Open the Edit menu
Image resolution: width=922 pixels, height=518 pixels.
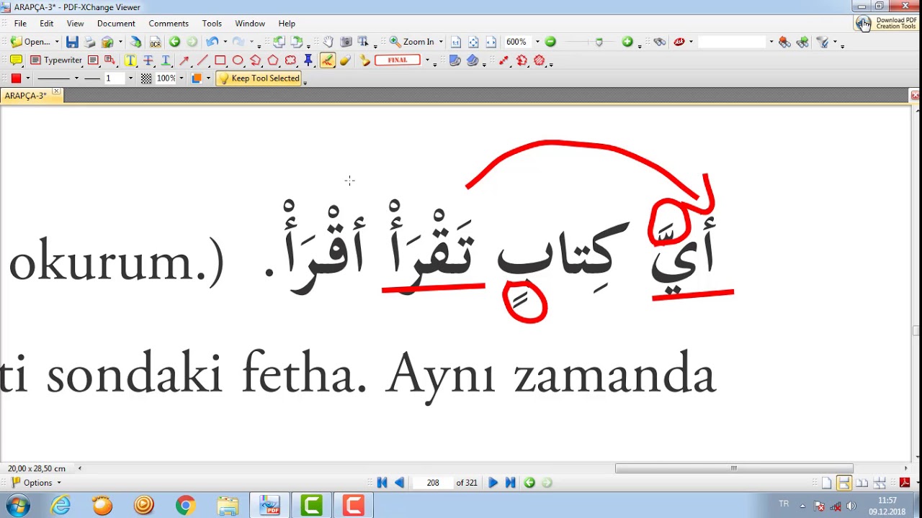pyautogui.click(x=46, y=23)
